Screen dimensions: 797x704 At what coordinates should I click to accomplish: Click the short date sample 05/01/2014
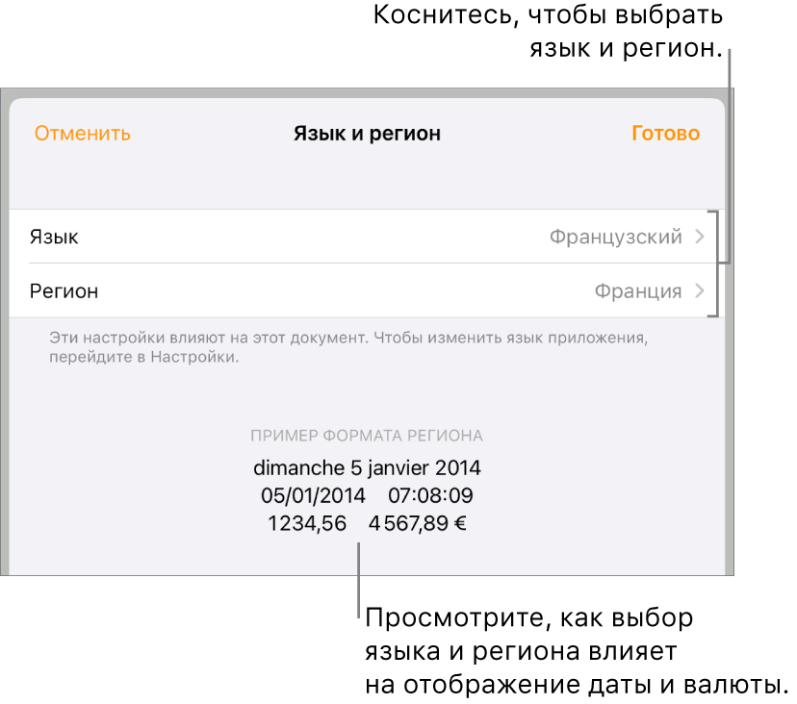[314, 496]
